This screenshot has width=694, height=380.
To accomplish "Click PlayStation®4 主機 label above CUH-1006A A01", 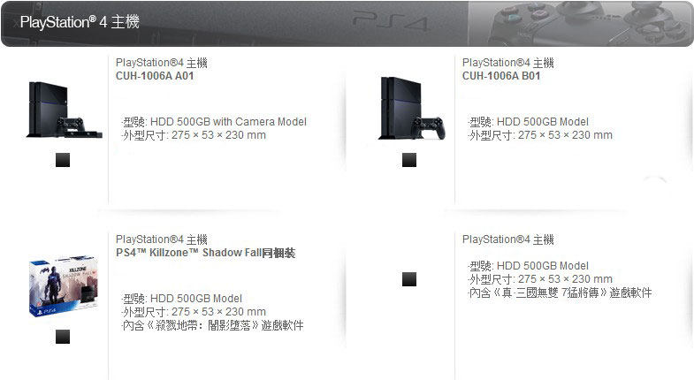I will tap(162, 63).
